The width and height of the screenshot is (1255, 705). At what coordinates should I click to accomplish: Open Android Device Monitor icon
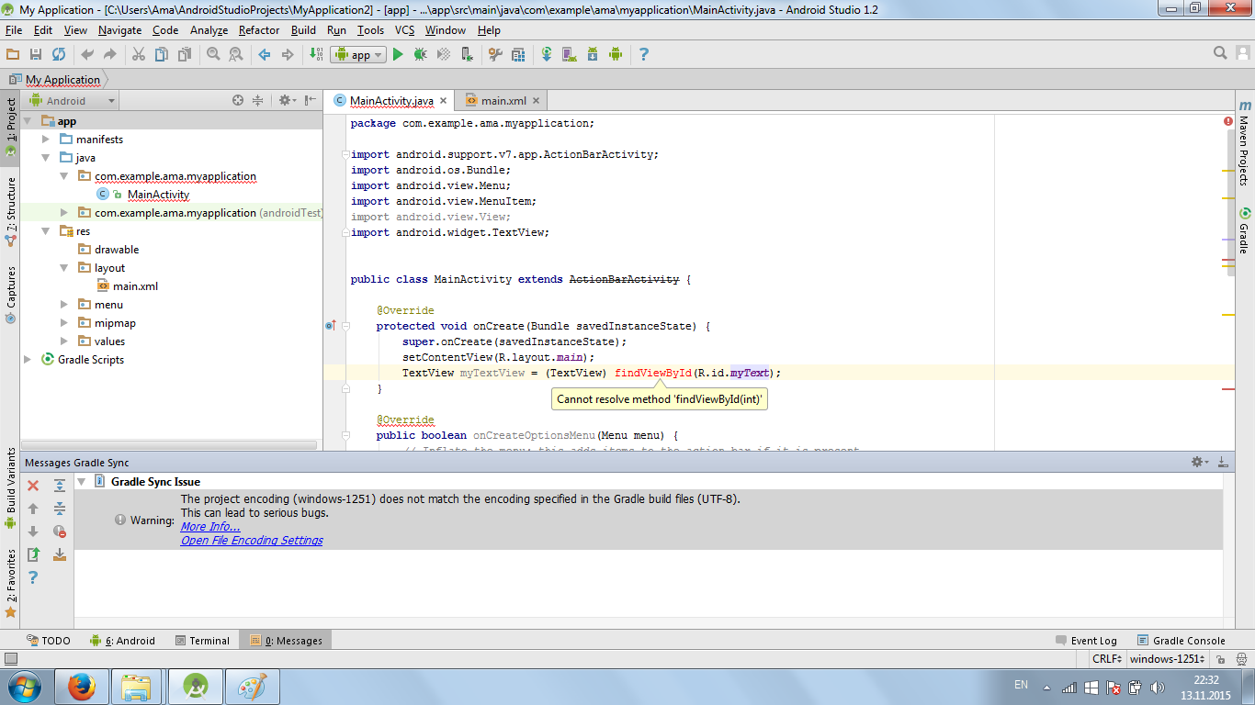tap(616, 54)
